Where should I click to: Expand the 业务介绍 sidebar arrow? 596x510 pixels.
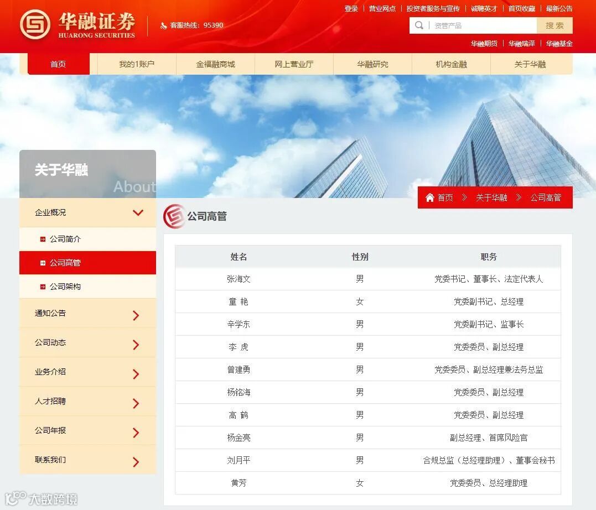pos(136,374)
